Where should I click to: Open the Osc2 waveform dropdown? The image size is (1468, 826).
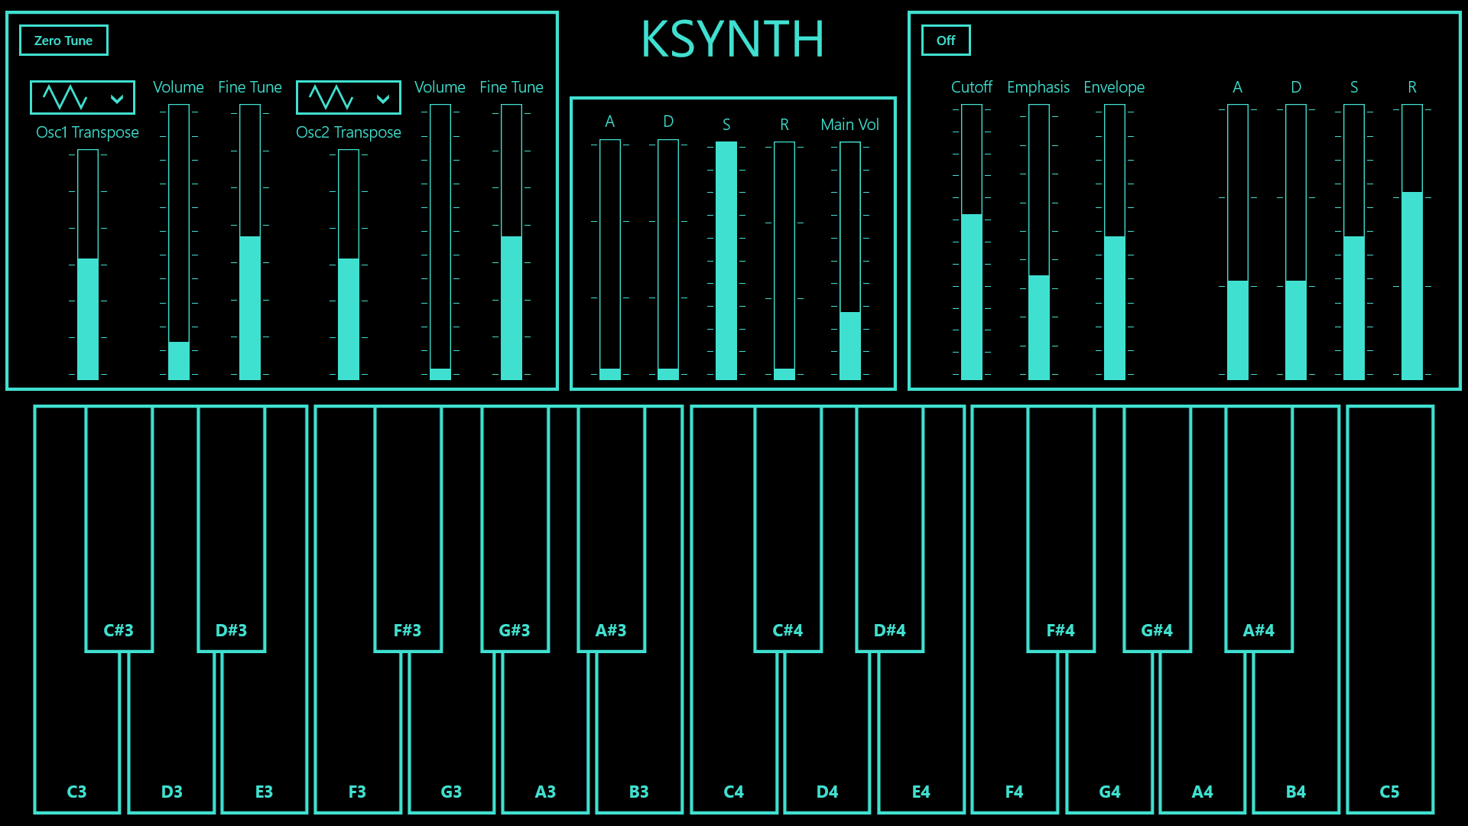click(x=383, y=98)
